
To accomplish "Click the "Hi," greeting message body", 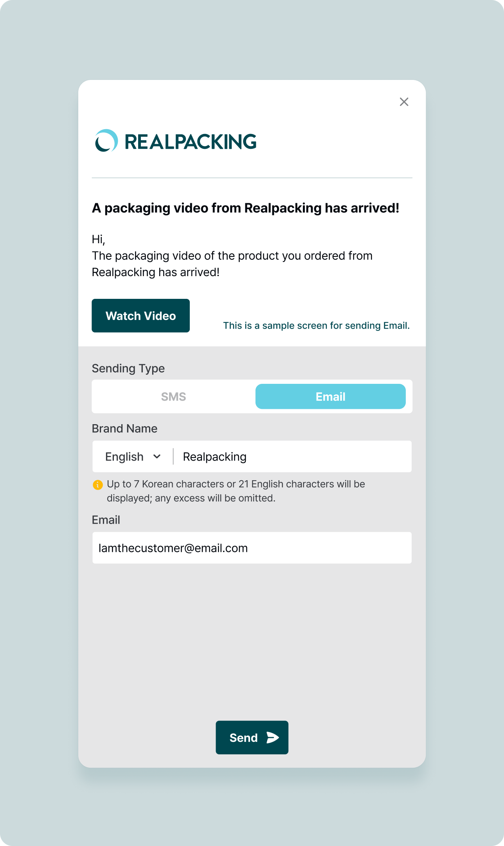I will tap(232, 256).
